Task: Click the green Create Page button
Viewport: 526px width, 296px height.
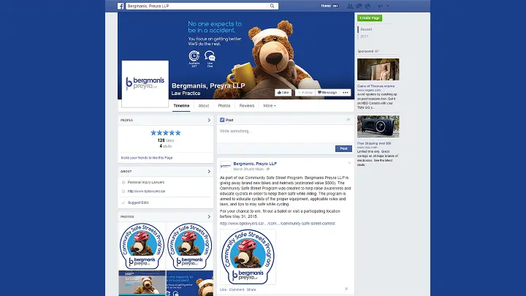Action: point(370,18)
